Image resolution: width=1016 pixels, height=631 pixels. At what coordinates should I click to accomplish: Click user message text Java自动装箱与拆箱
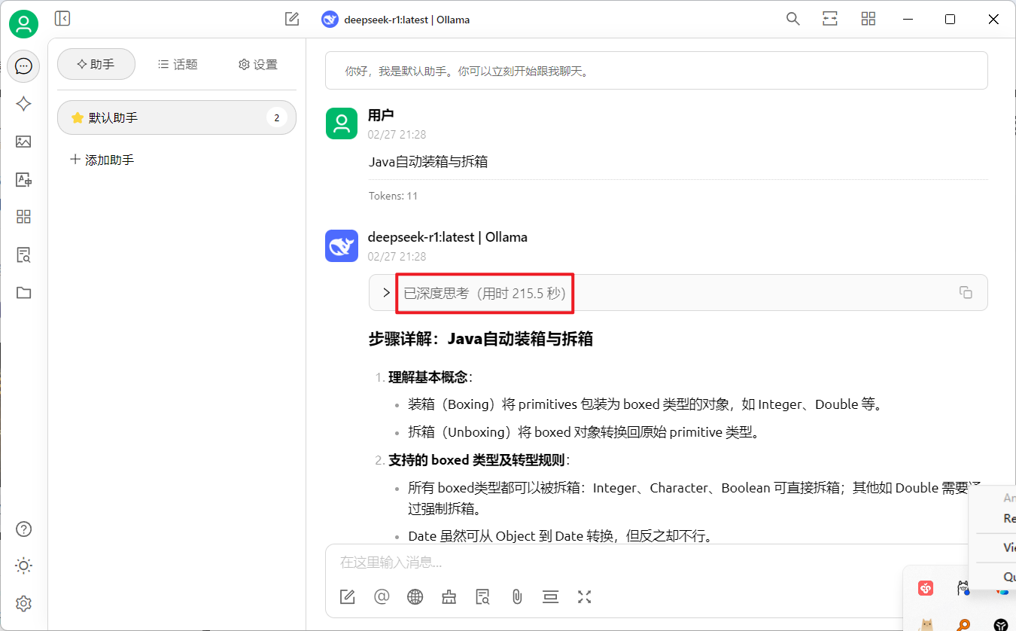[428, 161]
